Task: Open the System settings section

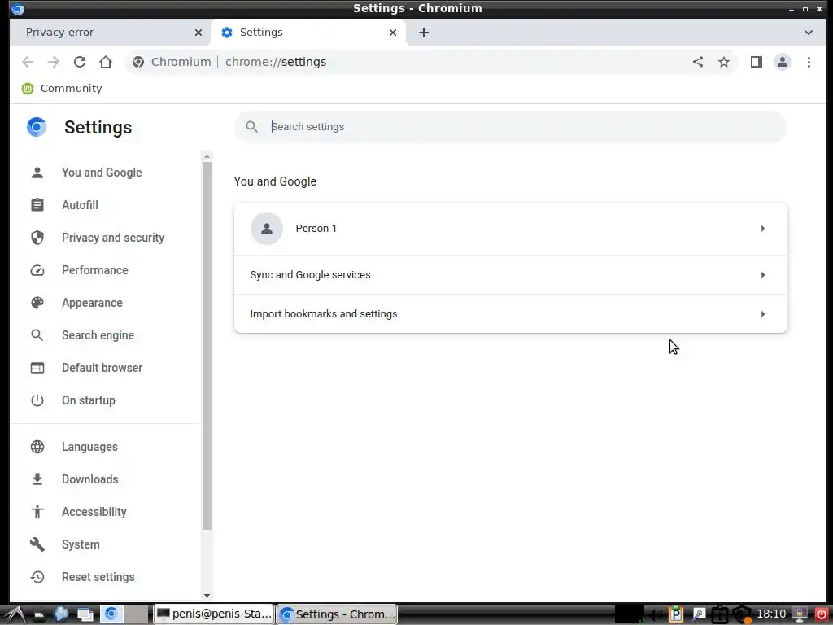Action: (81, 544)
